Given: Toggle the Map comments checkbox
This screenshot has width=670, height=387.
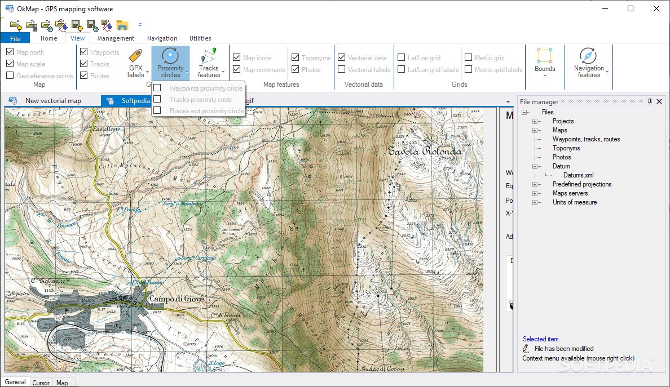Looking at the screenshot, I should click(236, 69).
